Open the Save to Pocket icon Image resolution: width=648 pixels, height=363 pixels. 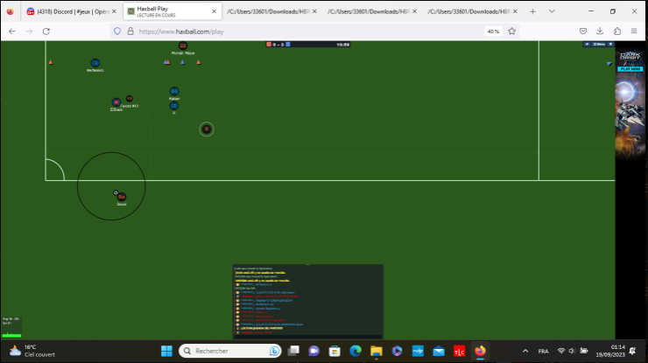click(x=584, y=31)
